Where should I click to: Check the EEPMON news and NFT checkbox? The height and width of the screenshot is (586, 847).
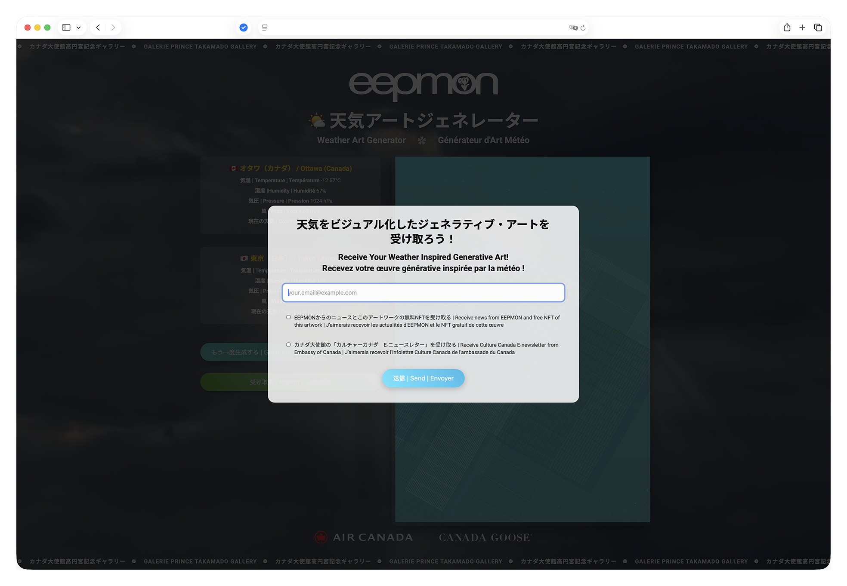click(288, 317)
